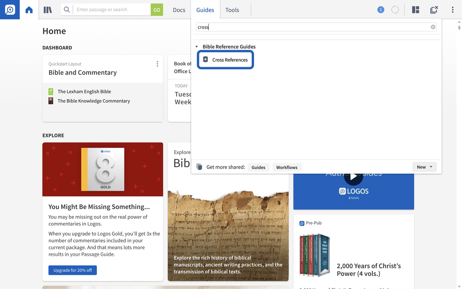This screenshot has width=462, height=289.
Task: Collapse the Bible Reference Guides section
Action: click(197, 46)
